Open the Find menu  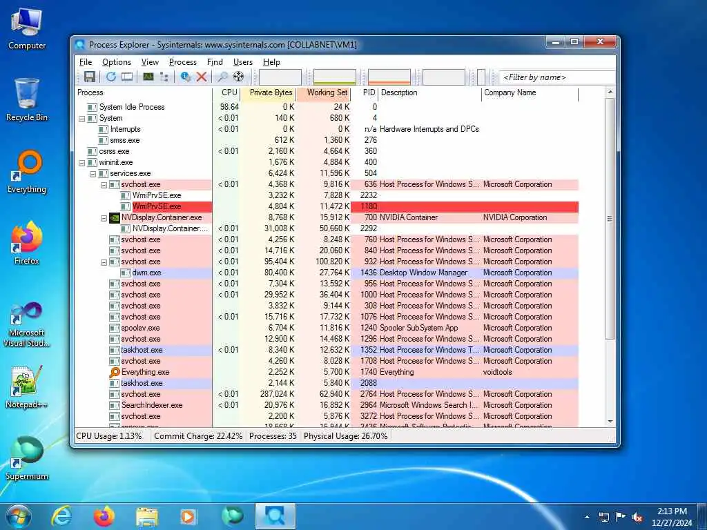(215, 62)
